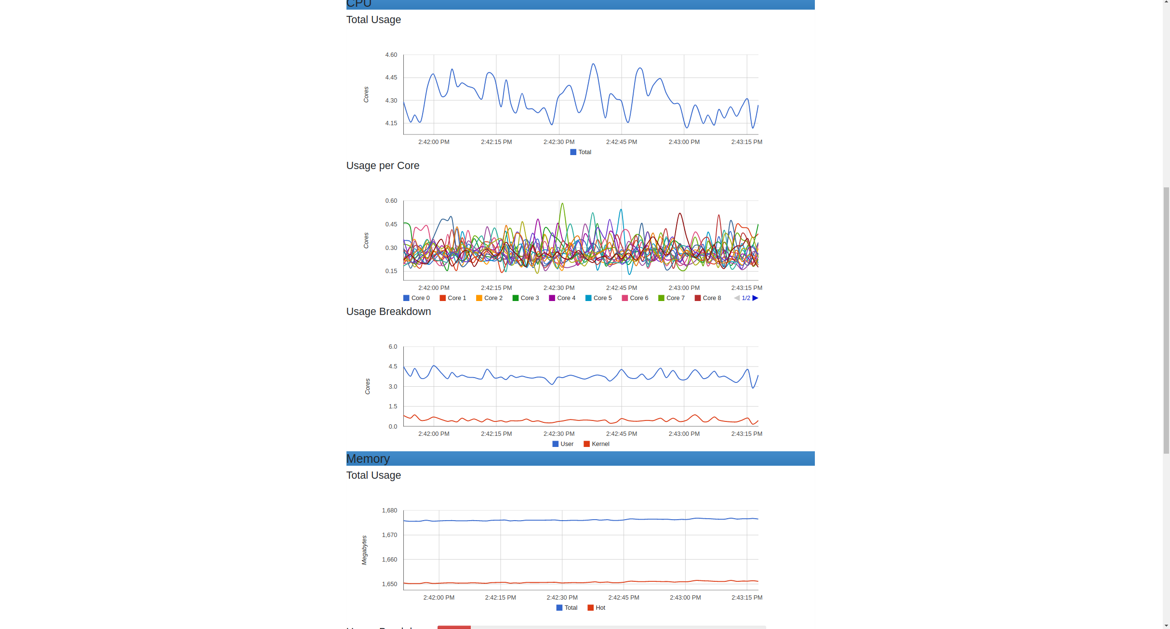Select the Kernel legend entry in Usage Breakdown
Image resolution: width=1170 pixels, height=629 pixels.
click(597, 444)
